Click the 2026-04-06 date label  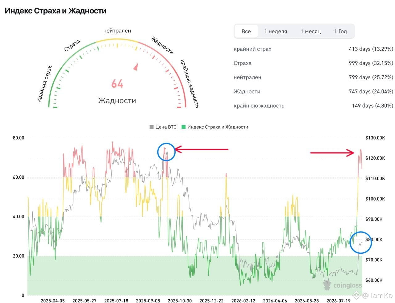275,301
